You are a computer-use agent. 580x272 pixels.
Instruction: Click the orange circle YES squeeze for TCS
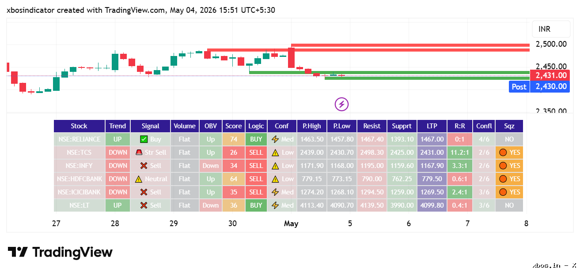[x=509, y=153]
